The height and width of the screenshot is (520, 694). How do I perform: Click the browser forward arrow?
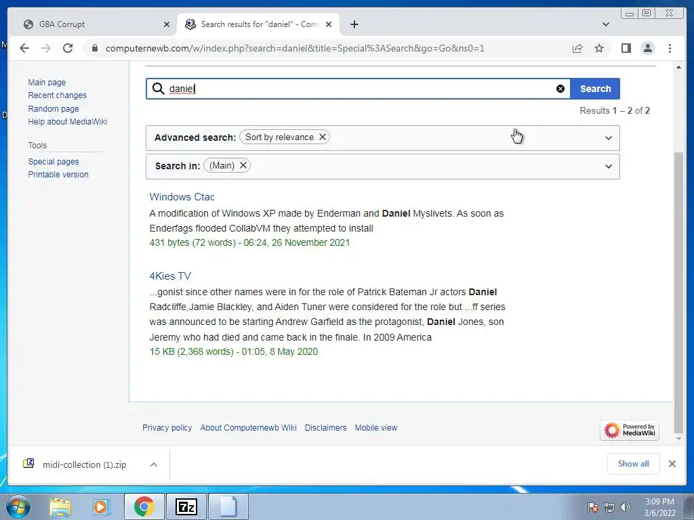coord(46,48)
